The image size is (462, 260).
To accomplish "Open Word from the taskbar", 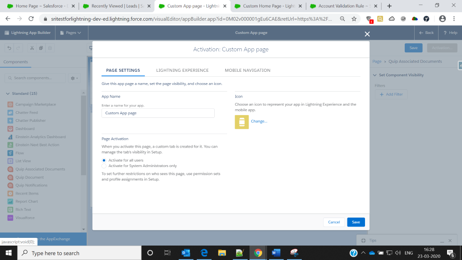I will click(x=274, y=253).
